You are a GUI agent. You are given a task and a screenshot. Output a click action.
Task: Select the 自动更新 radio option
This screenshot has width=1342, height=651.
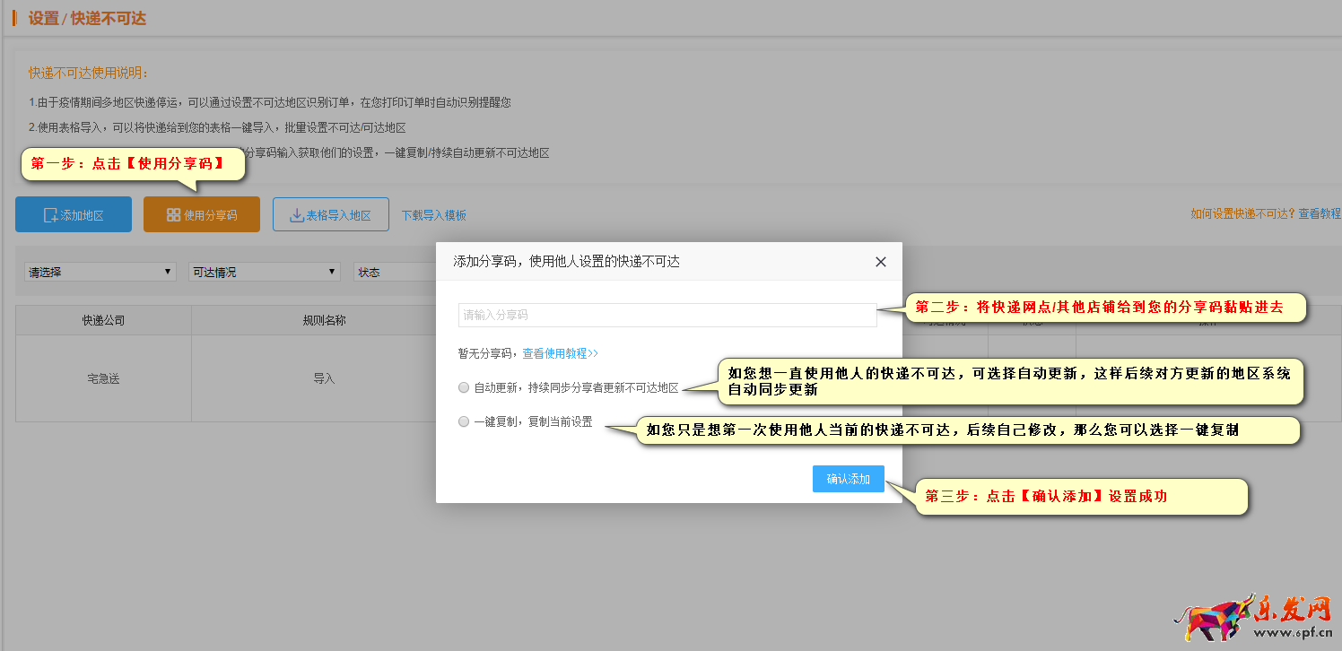tap(464, 388)
